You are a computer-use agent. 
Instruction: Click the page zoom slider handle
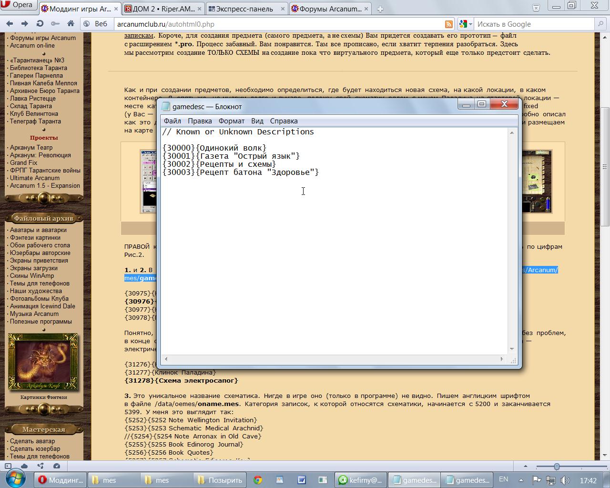click(x=557, y=466)
